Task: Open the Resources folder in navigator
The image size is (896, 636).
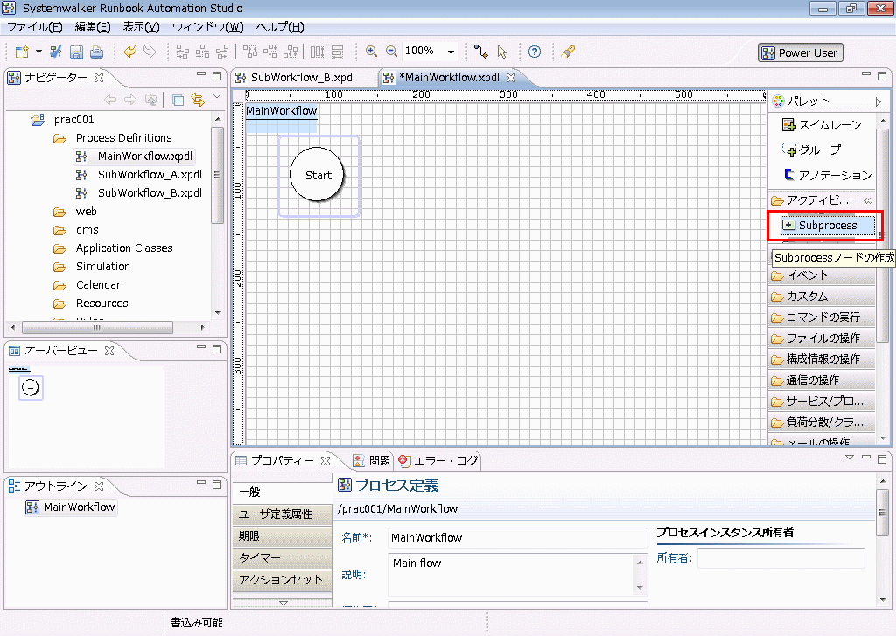Action: pos(101,303)
